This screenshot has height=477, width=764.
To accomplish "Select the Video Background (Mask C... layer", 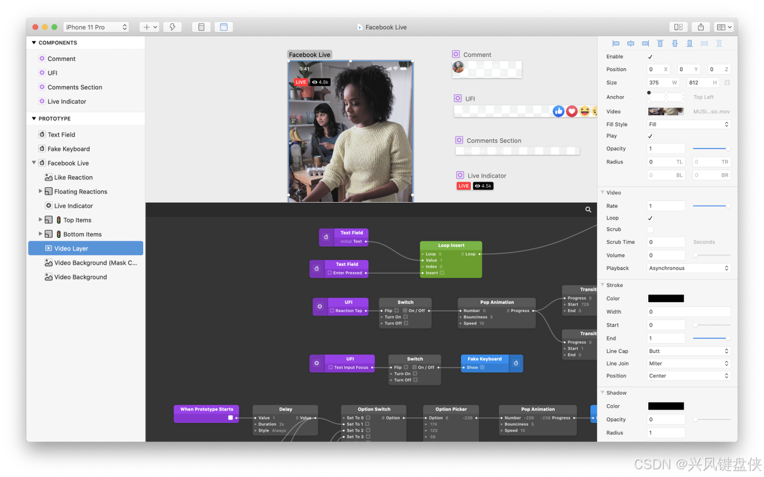I will pos(86,263).
